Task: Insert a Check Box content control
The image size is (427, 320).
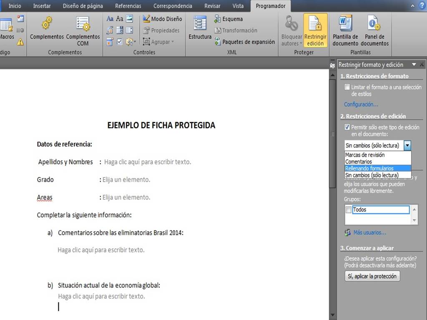Action: 120,40
